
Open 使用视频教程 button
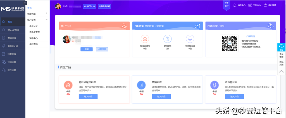coord(104,6)
